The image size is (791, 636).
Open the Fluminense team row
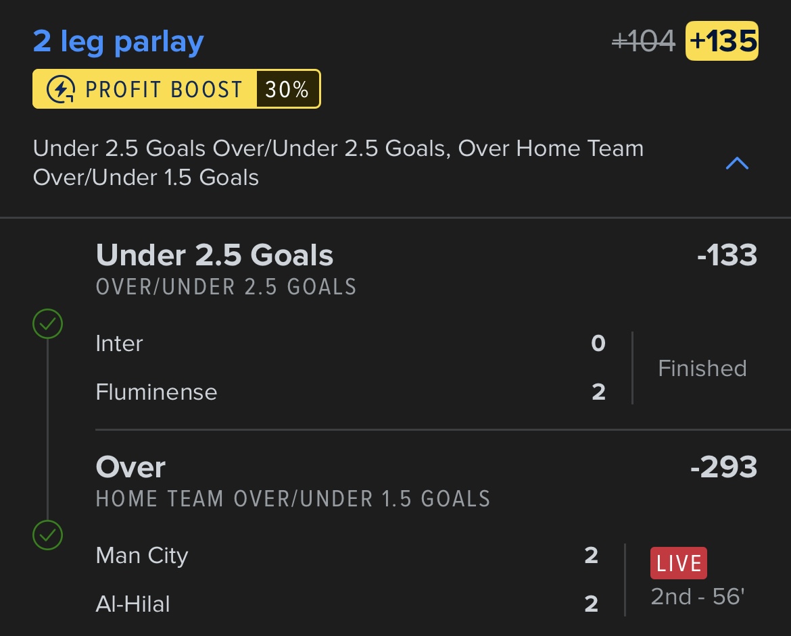(351, 392)
